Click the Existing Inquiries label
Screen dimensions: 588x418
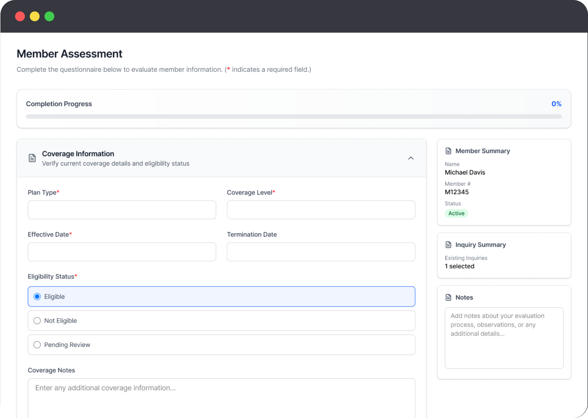tap(466, 258)
